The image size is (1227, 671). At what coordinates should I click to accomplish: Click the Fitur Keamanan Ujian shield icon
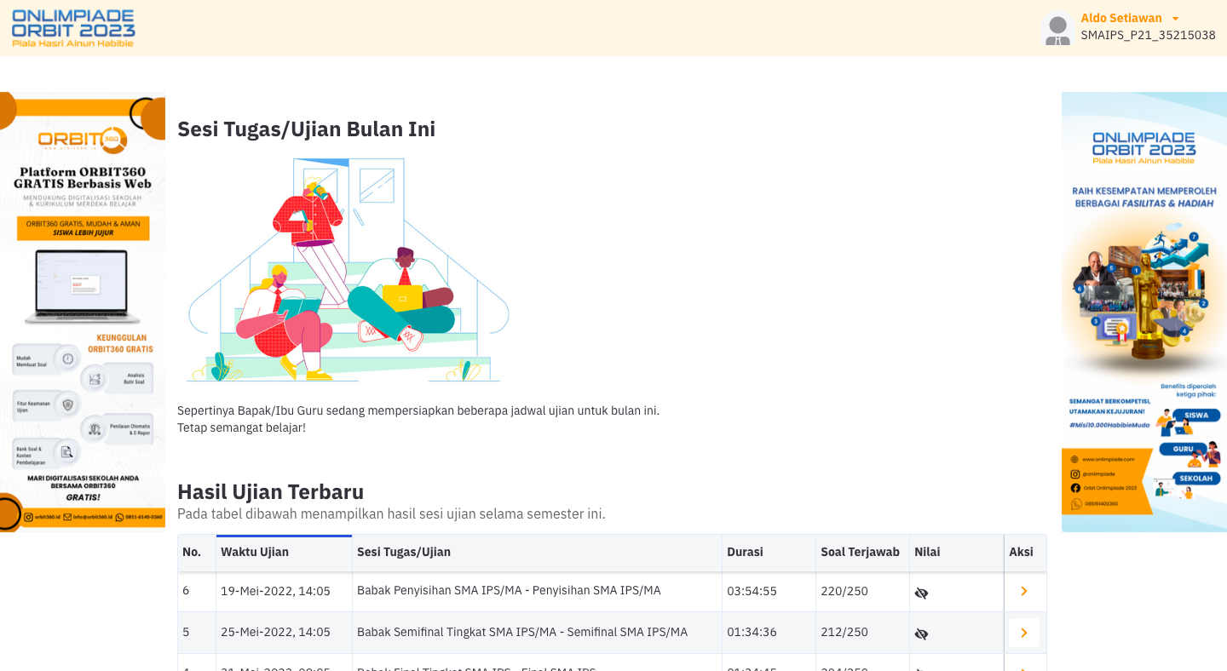coord(67,405)
